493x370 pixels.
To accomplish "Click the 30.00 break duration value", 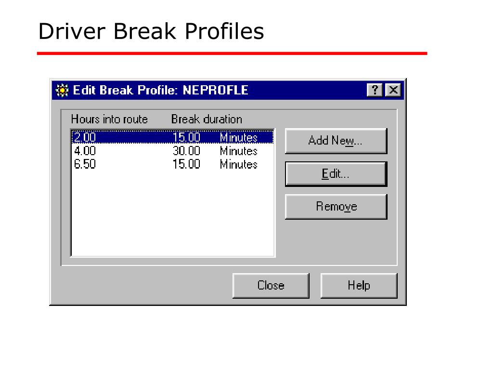I will tap(186, 151).
